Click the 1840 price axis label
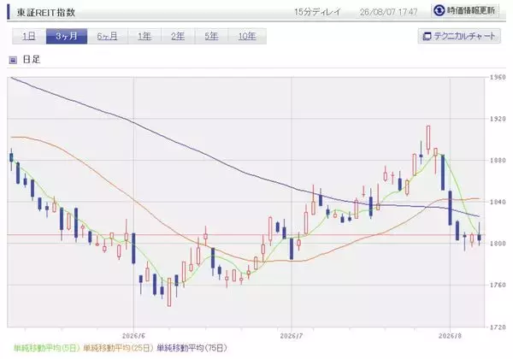 498,202
